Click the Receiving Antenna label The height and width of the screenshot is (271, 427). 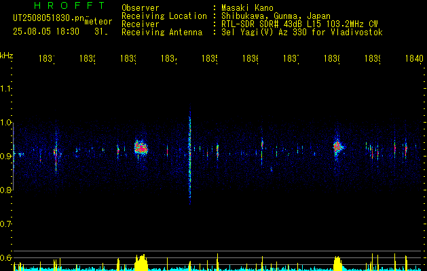(162, 33)
